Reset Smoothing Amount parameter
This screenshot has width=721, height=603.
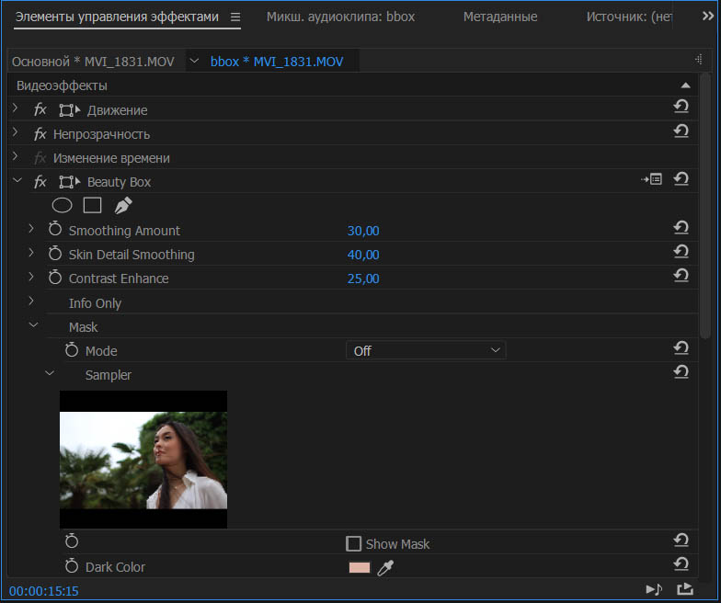[681, 228]
